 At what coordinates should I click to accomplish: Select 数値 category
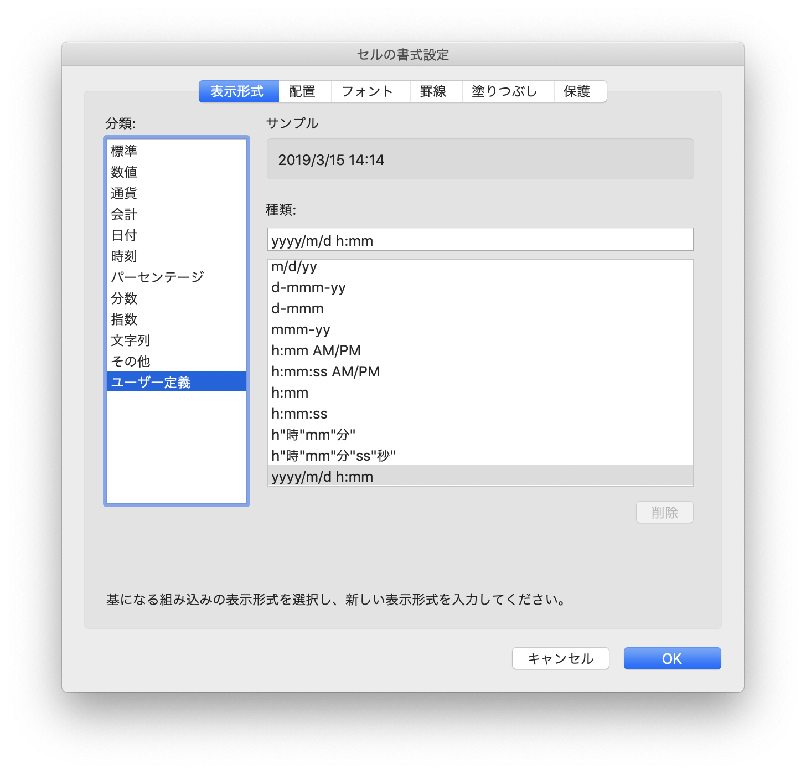click(x=177, y=172)
